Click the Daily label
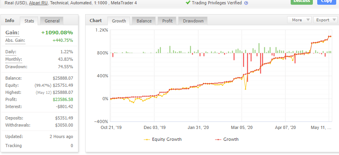This screenshot has height=155, width=339. 11,52
